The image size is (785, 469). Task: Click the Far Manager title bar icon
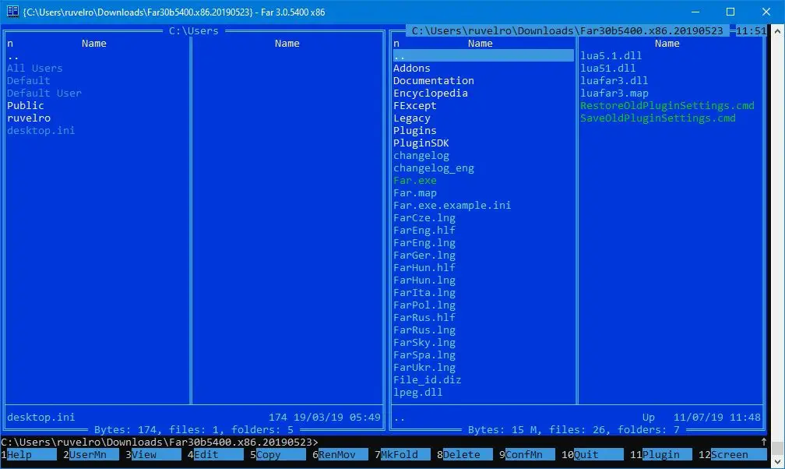(x=12, y=12)
